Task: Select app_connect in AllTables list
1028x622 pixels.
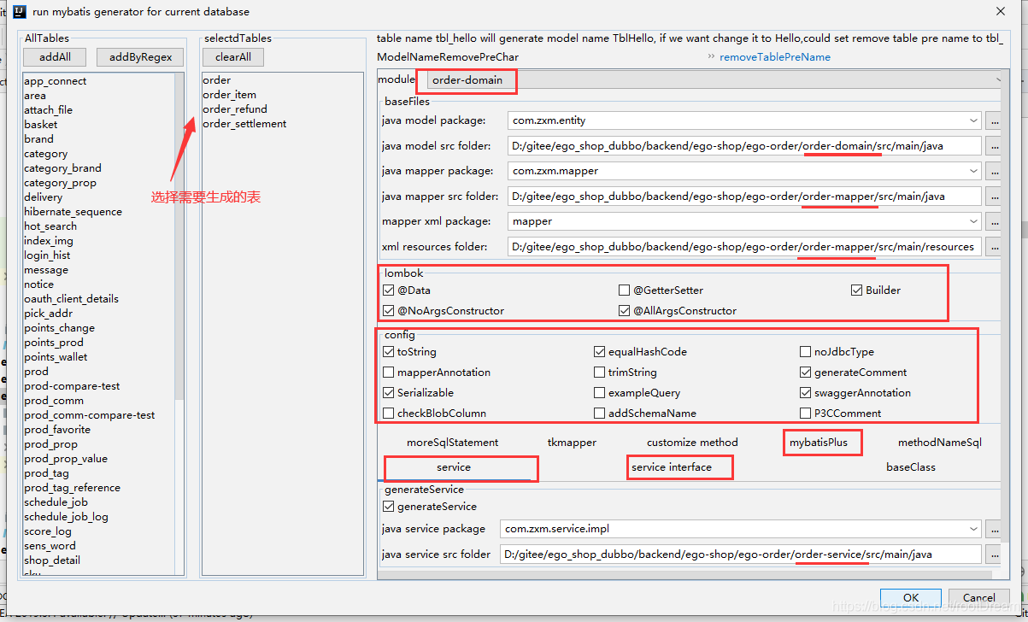Action: [56, 81]
